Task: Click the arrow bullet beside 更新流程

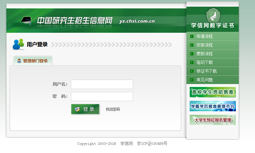Action: 192,54
